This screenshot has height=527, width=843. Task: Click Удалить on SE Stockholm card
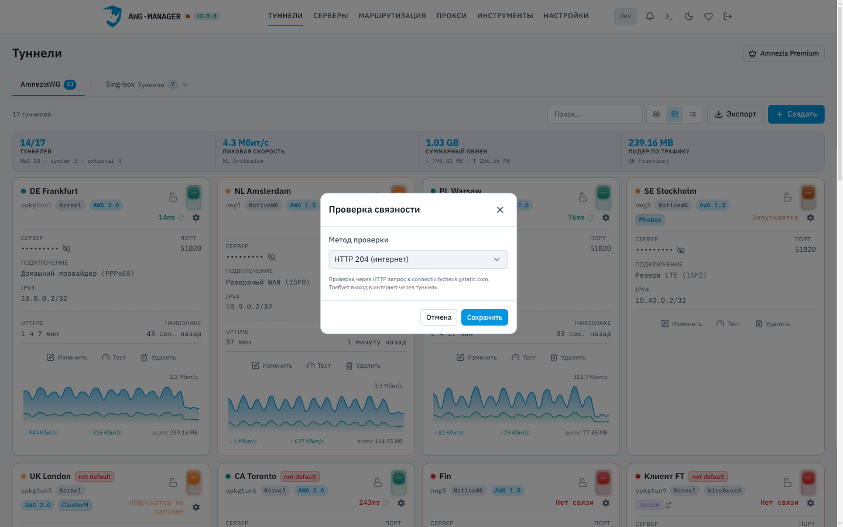(773, 324)
